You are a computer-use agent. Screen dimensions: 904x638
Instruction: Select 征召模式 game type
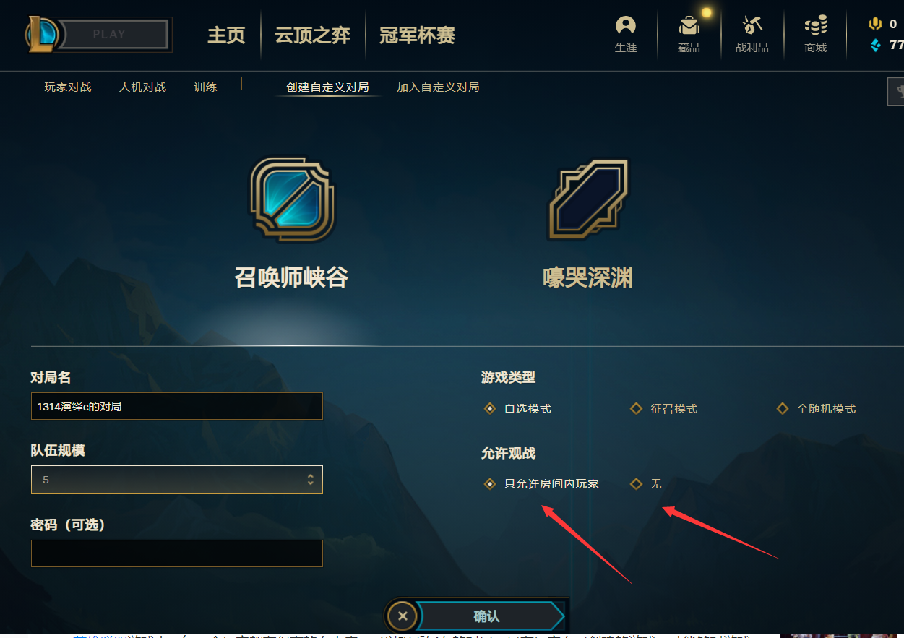tap(663, 409)
